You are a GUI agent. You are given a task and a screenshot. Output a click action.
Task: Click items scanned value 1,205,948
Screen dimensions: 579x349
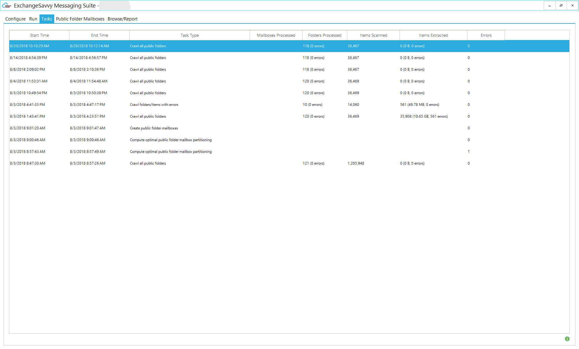click(356, 163)
